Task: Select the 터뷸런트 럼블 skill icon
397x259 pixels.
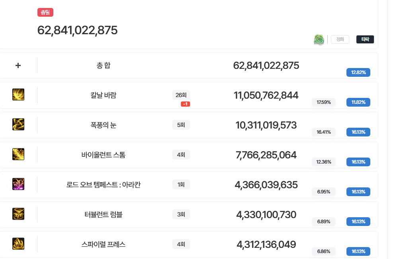Action: click(x=18, y=214)
